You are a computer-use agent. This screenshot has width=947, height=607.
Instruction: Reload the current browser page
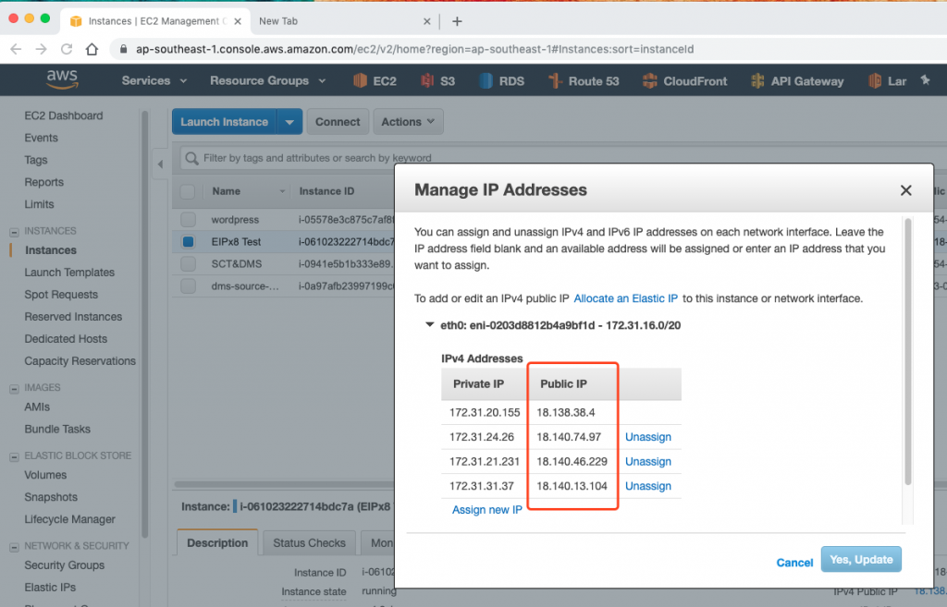click(x=67, y=49)
